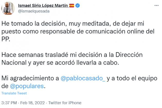This screenshot has height=108, width=162.
Task: Open the three-dot More options menu
Action: click(x=156, y=5)
